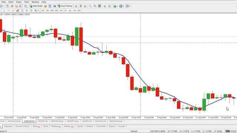The width and height of the screenshot is (237, 133).
Task: Switch timeframe to D1
Action: (70, 11)
